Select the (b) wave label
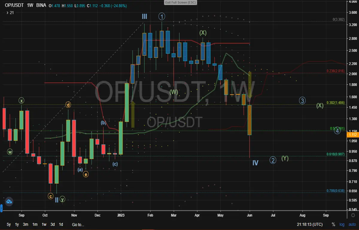This screenshot has height=230, width=359. [x=103, y=122]
